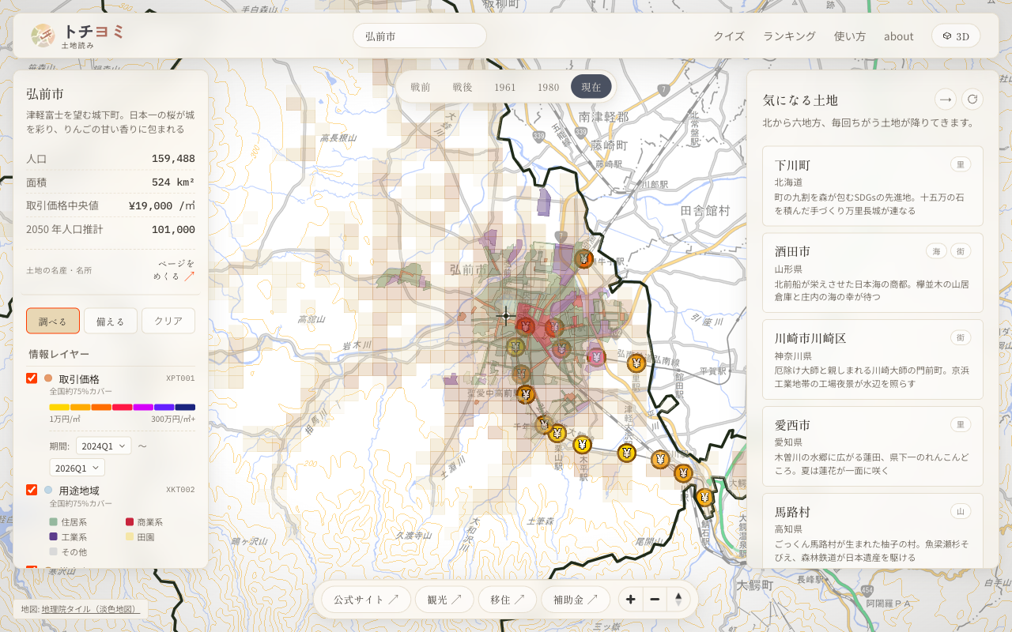Open the ランキング menu item

(789, 36)
